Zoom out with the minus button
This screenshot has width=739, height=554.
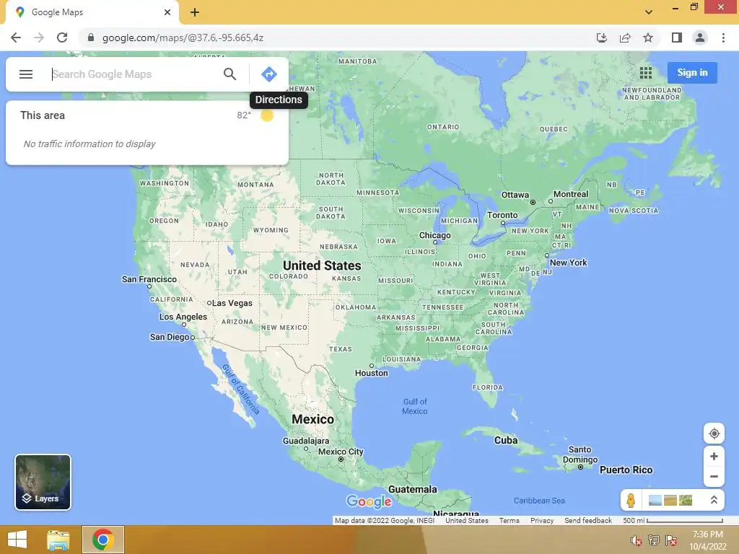tap(714, 476)
